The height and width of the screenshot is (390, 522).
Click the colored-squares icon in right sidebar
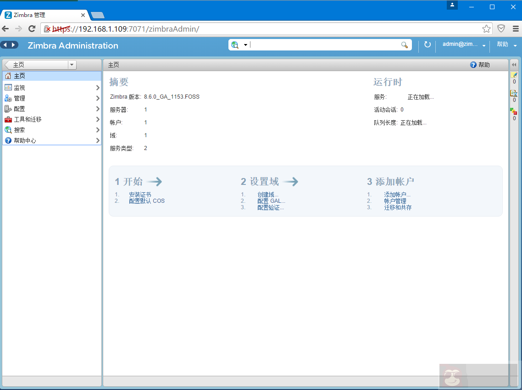coord(514,110)
